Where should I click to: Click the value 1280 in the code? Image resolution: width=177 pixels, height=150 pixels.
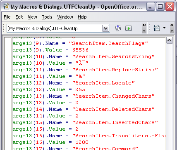click(82, 142)
